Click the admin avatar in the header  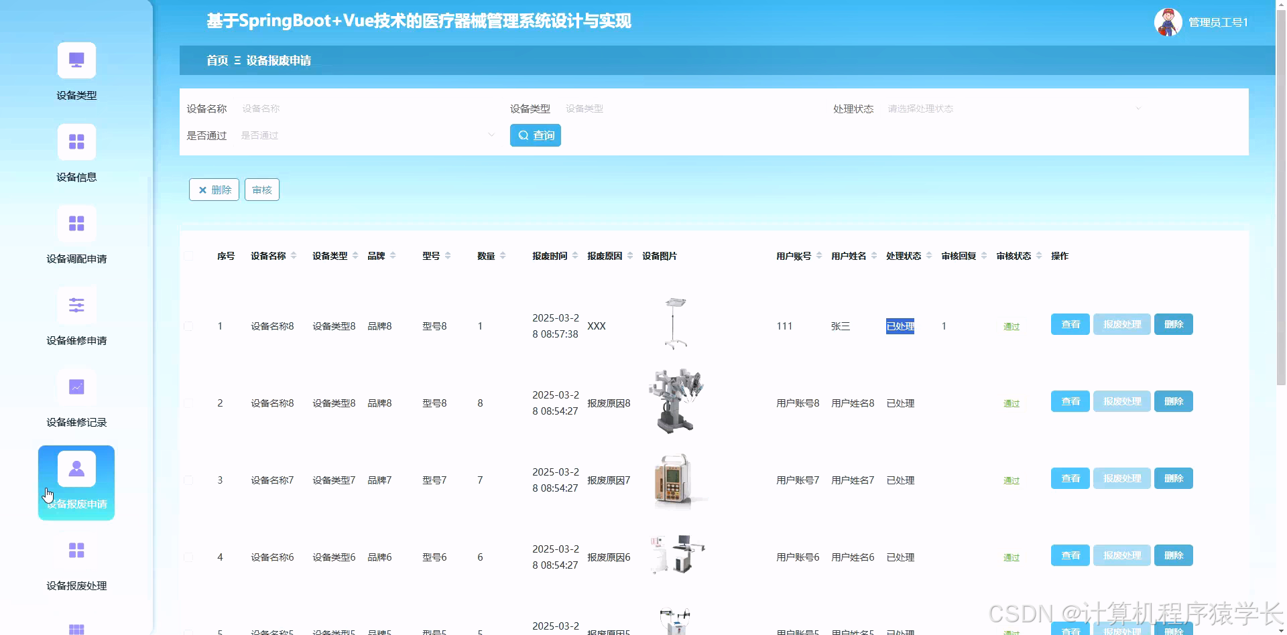(1167, 21)
